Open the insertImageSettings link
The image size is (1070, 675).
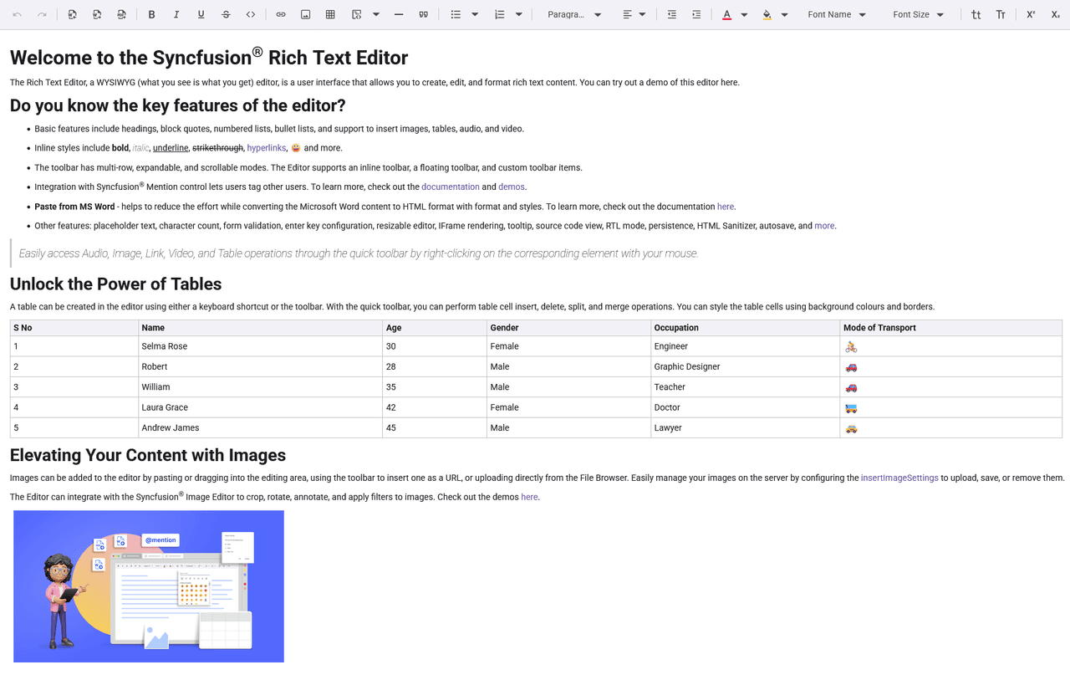click(x=899, y=478)
